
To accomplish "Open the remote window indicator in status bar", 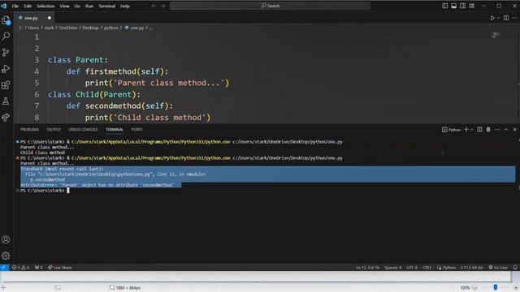I will click(x=4, y=268).
